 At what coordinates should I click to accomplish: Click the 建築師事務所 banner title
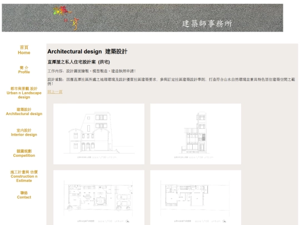[207, 23]
